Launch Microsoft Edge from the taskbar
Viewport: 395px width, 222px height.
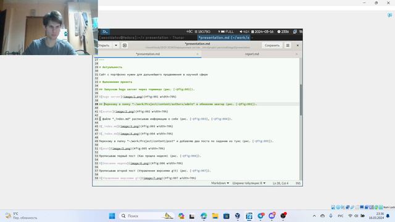pyautogui.click(x=204, y=216)
